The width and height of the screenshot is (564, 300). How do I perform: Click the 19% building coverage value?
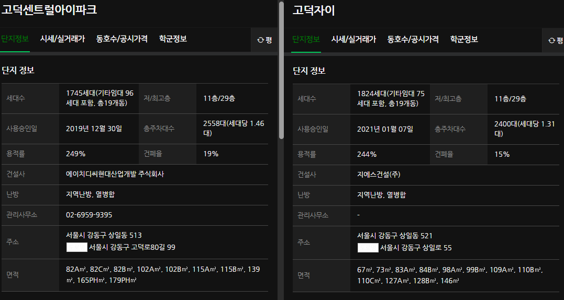211,154
